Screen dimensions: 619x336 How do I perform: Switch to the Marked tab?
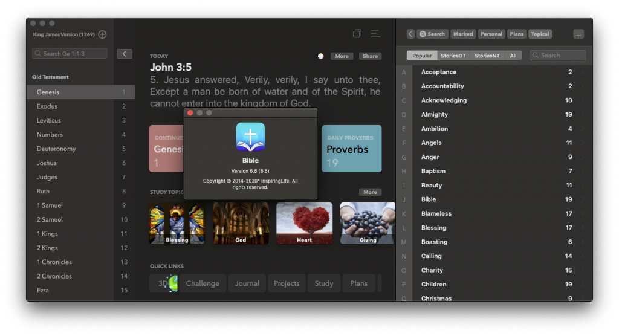point(463,34)
